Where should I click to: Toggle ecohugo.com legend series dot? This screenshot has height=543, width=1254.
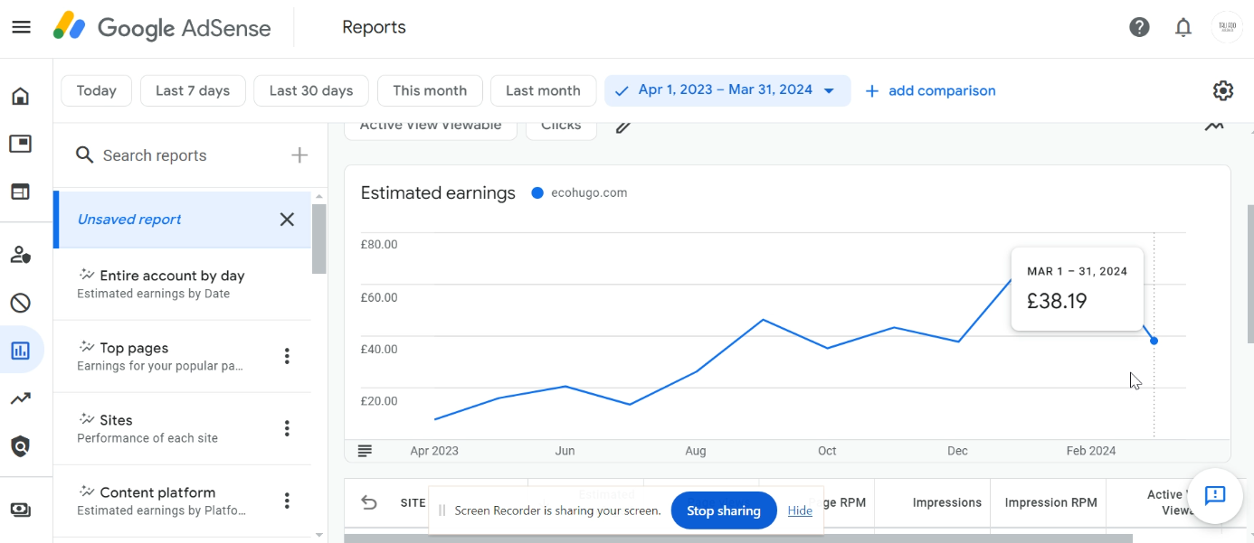point(537,193)
